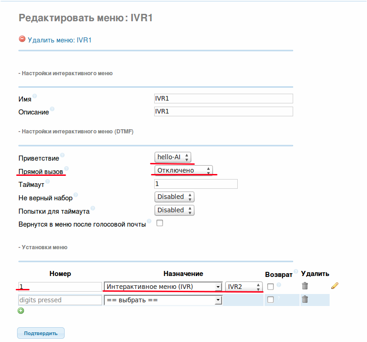Click the Удалить меню: IVR1 link
Viewport: 367px width, 342px height.
[x=60, y=40]
